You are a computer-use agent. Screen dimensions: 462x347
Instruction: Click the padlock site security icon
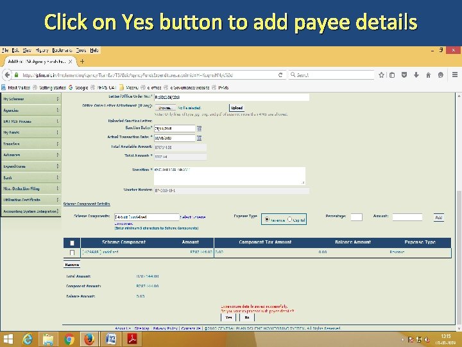pyautogui.click(x=17, y=75)
